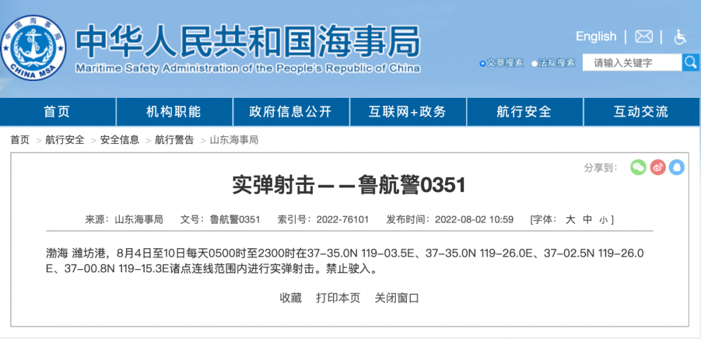
Task: Select the 文章搜索 radio button
Action: tap(482, 64)
